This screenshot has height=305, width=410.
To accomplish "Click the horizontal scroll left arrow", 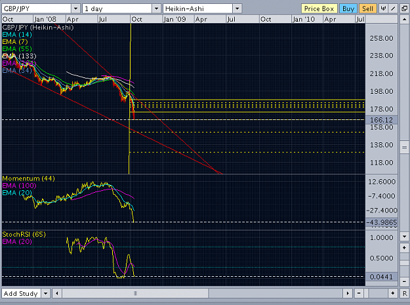I will [56, 293].
